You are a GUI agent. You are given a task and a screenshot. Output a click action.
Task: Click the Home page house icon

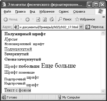click(x=52, y=19)
